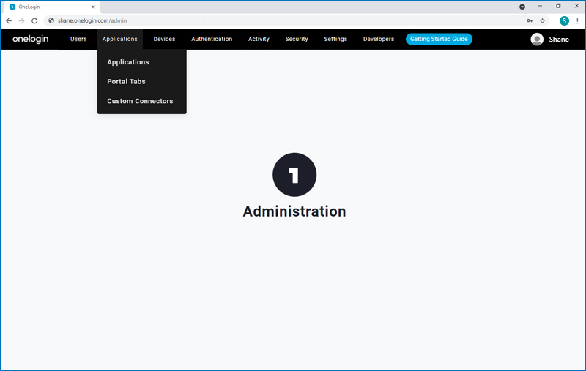
Task: Open the Security menu
Action: pos(297,39)
